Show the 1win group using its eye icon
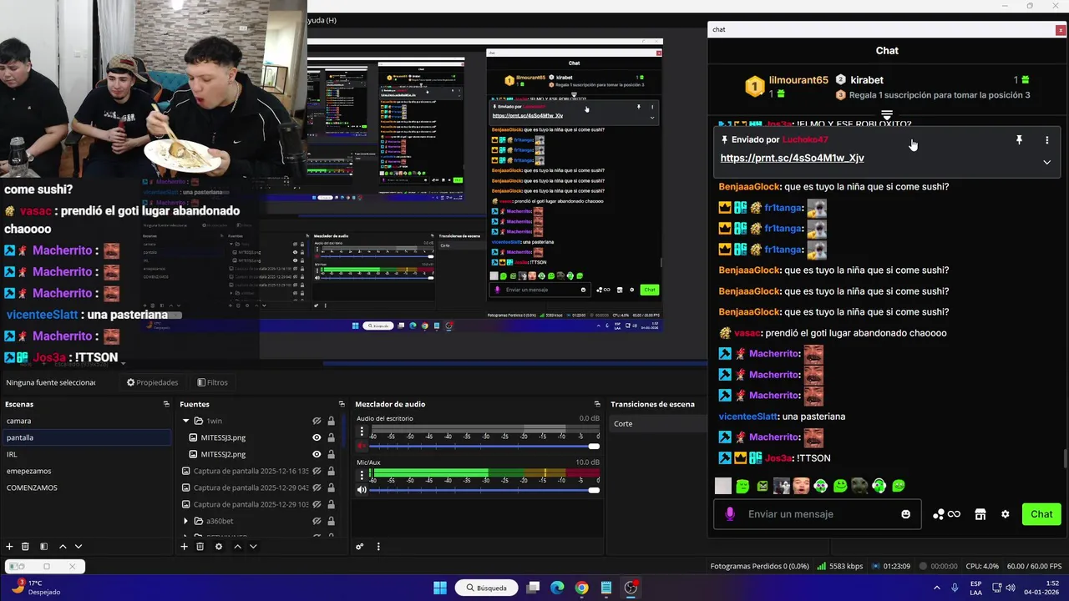The width and height of the screenshot is (1069, 601). tap(317, 421)
